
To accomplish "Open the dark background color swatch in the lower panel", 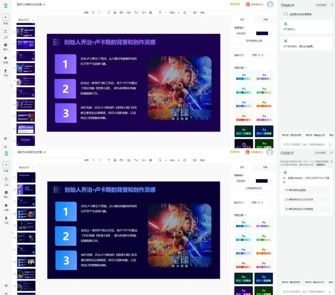I will pyautogui.click(x=262, y=181).
